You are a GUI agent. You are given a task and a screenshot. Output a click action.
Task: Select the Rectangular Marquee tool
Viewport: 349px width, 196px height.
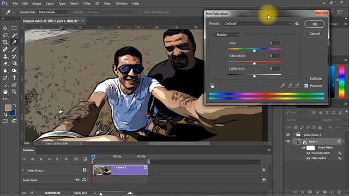point(14,28)
